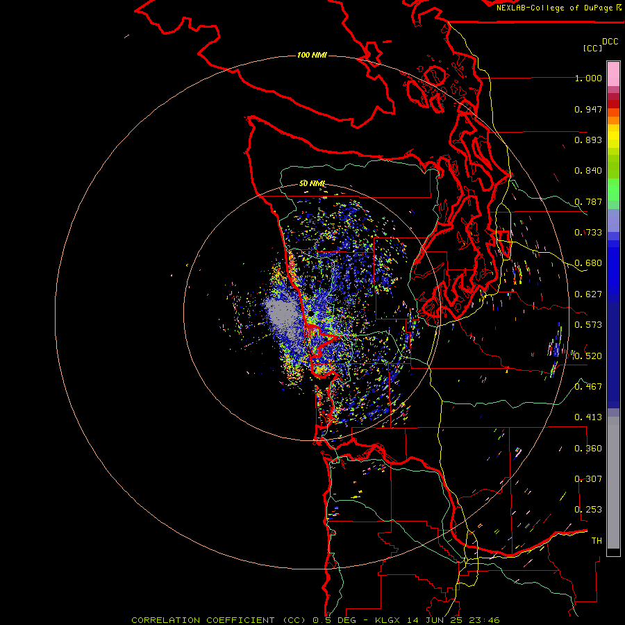This screenshot has width=625, height=625.
Task: Select the 0.253 scale value
Action: click(588, 510)
